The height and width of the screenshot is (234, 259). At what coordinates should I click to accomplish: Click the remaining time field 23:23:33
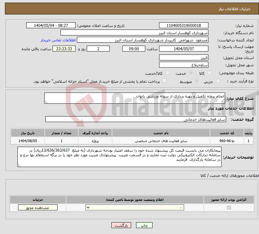coord(64,49)
